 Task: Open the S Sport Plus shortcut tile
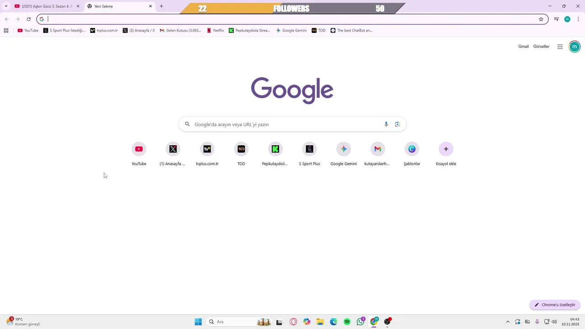309,154
